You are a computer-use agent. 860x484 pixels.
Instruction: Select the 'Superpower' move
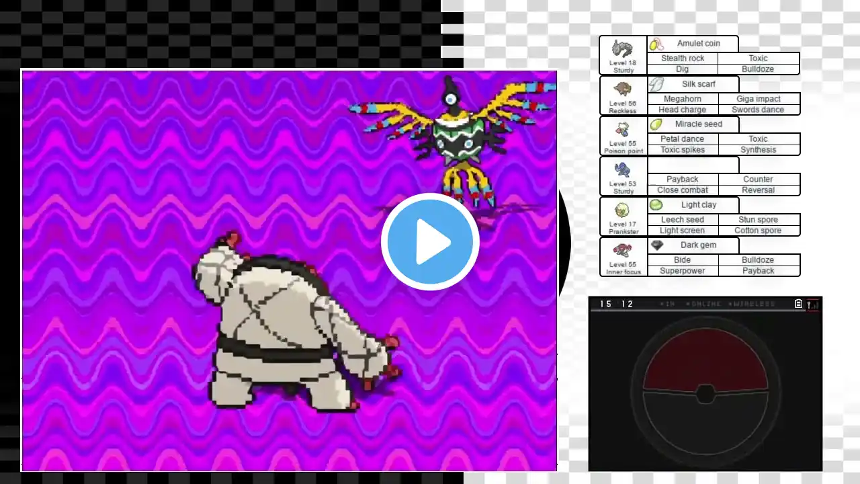tap(683, 271)
